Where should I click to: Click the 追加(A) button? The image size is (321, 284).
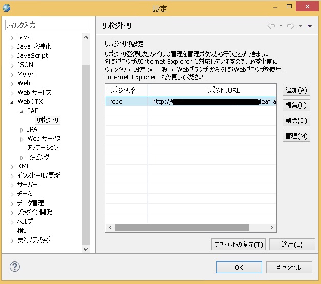[x=296, y=90]
